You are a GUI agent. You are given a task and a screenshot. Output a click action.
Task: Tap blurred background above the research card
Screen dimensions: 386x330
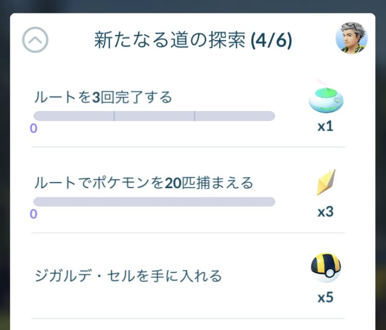click(193, 6)
